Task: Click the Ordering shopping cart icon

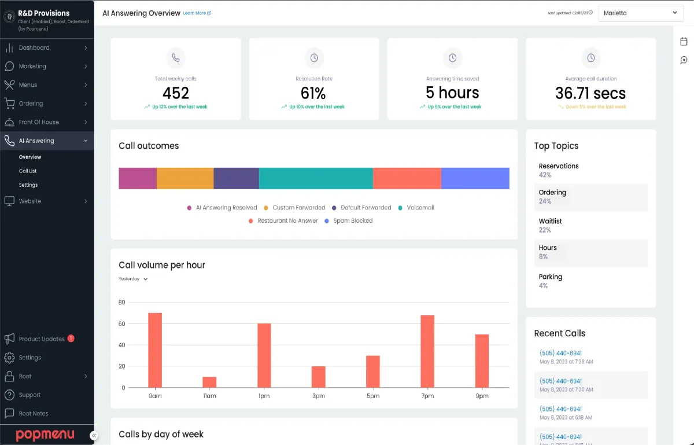Action: pyautogui.click(x=9, y=104)
